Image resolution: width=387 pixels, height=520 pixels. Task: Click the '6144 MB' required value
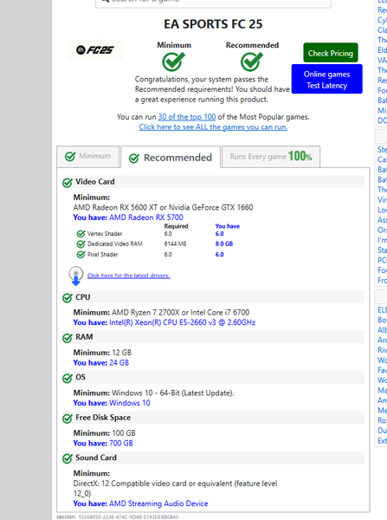pos(175,244)
